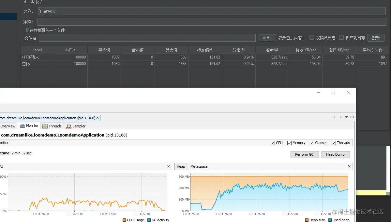Switch to the Threads tab
Image resolution: width=391 pixels, height=222 pixels.
point(52,126)
